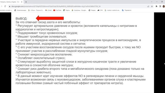The image size is (165, 93).
Task: Click 'Поддерживает тонус кровеносных сосудов;' line
Action: coord(47,33)
